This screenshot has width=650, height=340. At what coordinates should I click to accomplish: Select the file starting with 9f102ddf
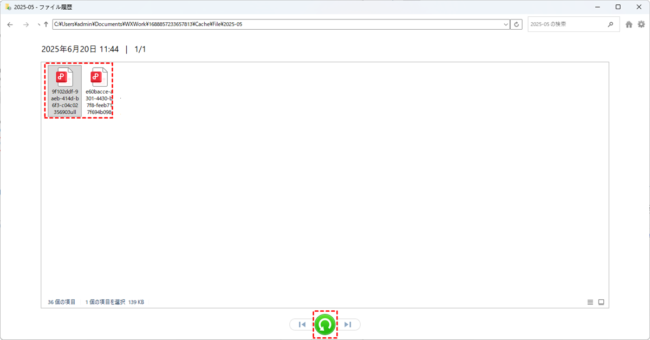pos(64,90)
